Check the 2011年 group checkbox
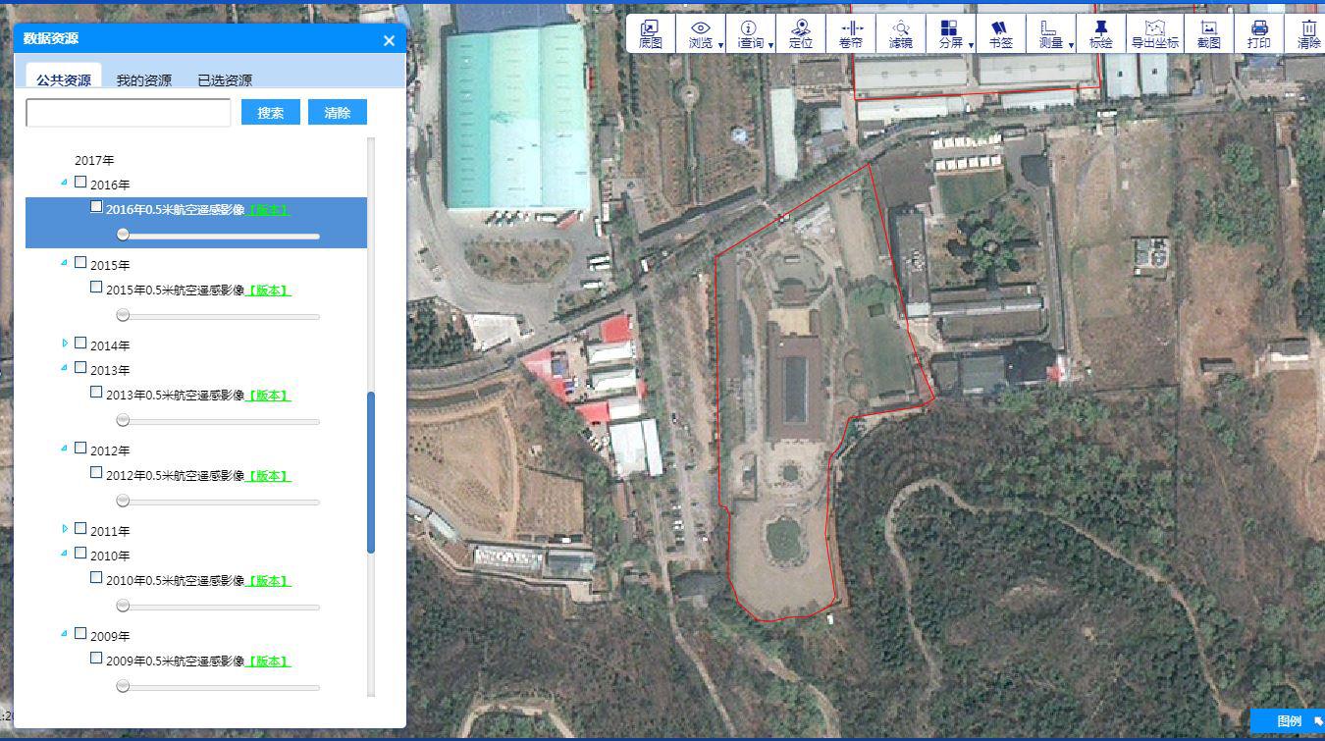The width and height of the screenshot is (1325, 741). point(80,528)
